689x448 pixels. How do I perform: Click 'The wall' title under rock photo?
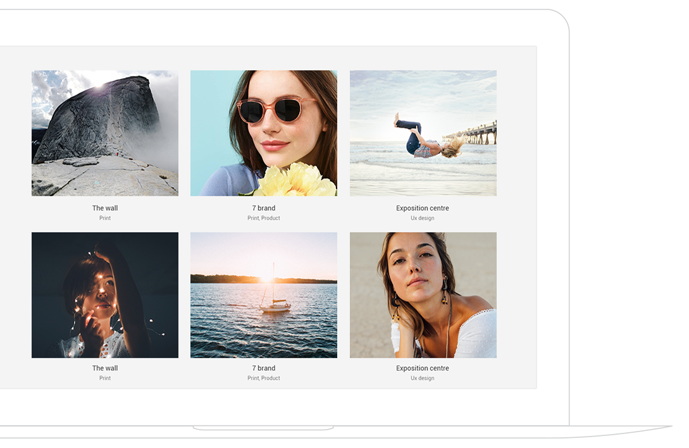(105, 208)
